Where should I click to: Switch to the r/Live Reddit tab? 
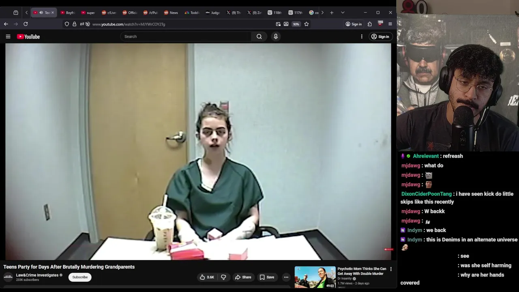pos(109,13)
